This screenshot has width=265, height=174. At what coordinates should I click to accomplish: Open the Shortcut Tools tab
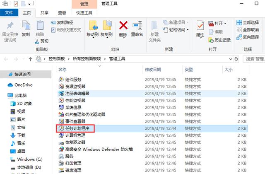click(x=84, y=13)
